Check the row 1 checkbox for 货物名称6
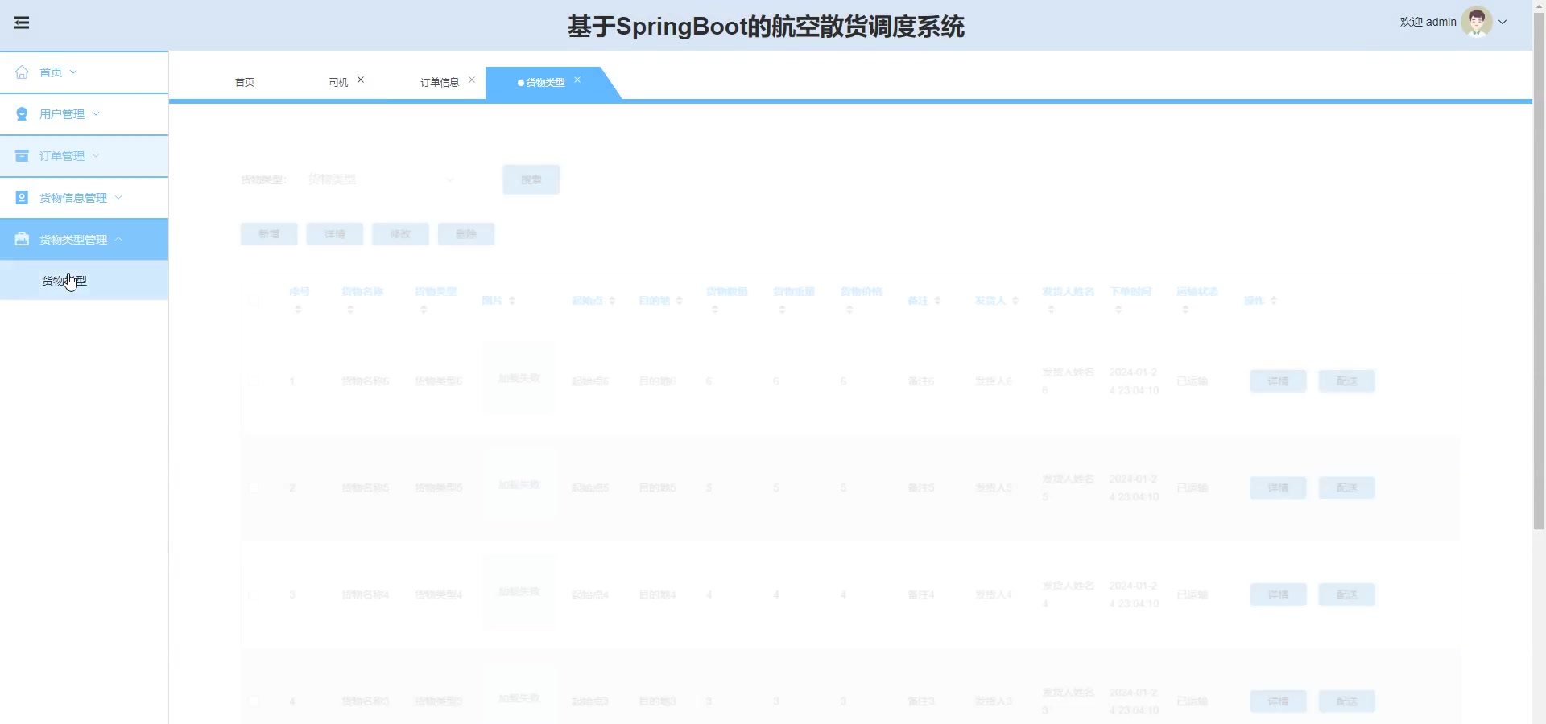The height and width of the screenshot is (724, 1546). tap(254, 381)
